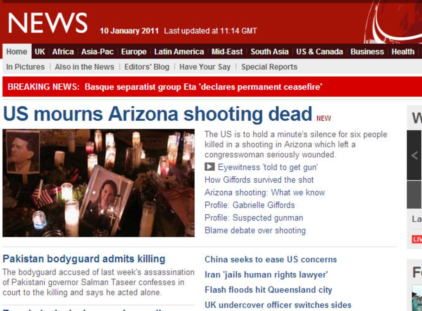Switch to the US & Canada section
Screen dimensions: 422x311
[x=319, y=52]
